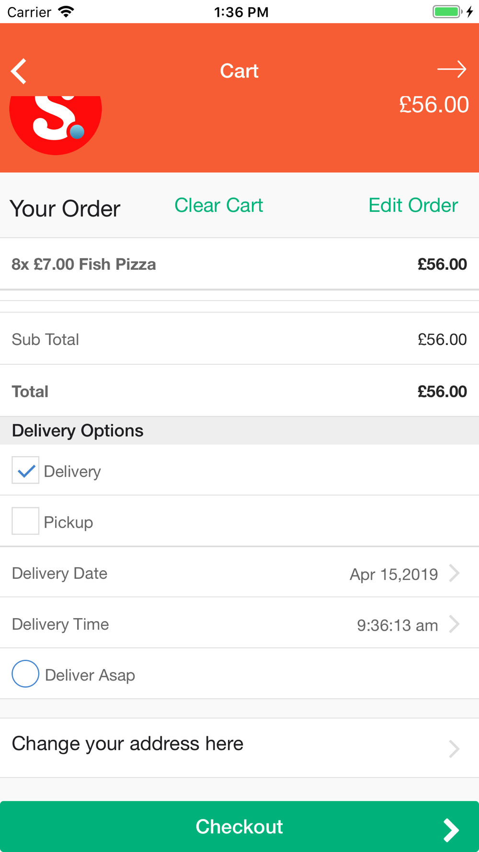The height and width of the screenshot is (852, 479).
Task: Tap the Clear Cart link
Action: coord(219,205)
